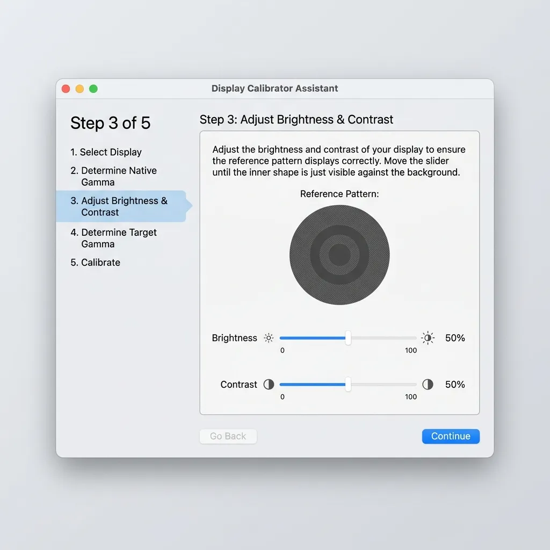550x550 pixels.
Task: Click the Contrast slider thumb
Action: click(x=348, y=385)
